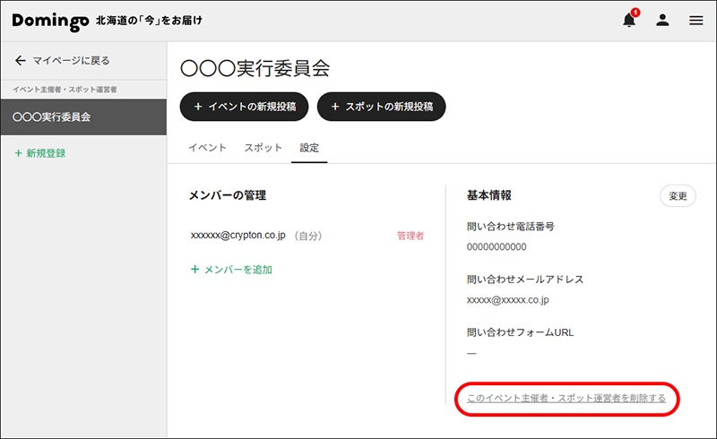The image size is (717, 439).
Task: Click the red notification badge
Action: tap(635, 13)
